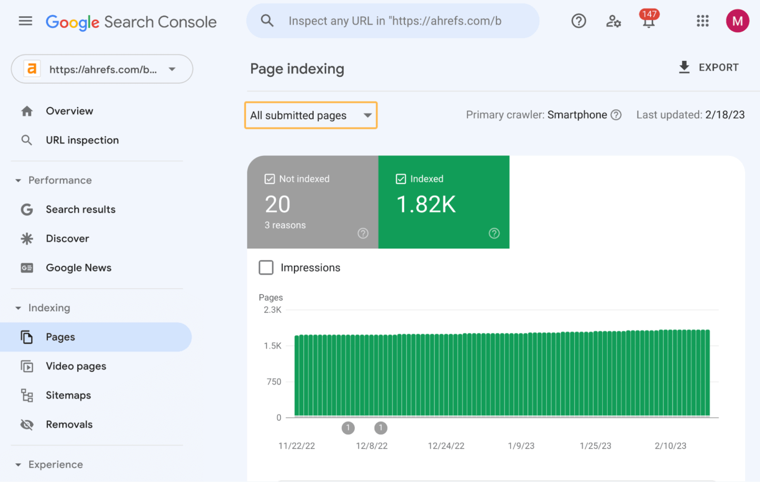Enable the Impressions checkbox
This screenshot has height=482, width=760.
(266, 268)
